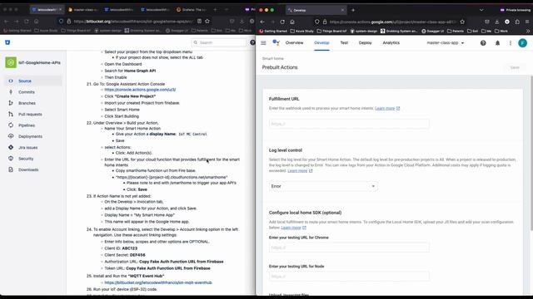Open the Error log level dropdown

(323, 186)
